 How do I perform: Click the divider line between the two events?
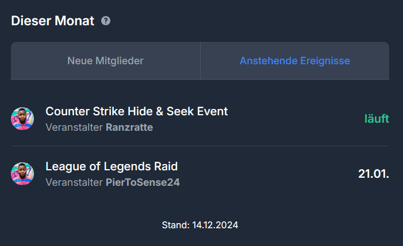[x=200, y=146]
